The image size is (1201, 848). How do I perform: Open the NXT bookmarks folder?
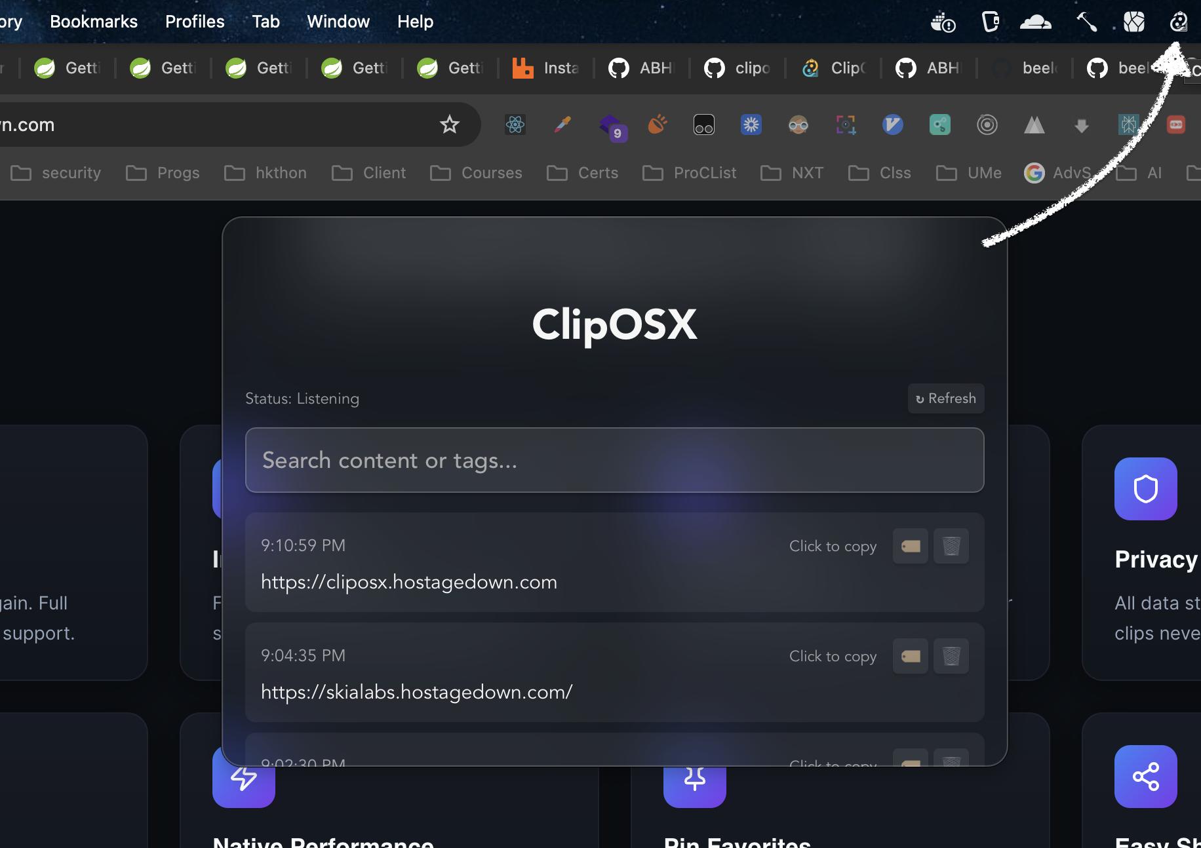pos(792,173)
